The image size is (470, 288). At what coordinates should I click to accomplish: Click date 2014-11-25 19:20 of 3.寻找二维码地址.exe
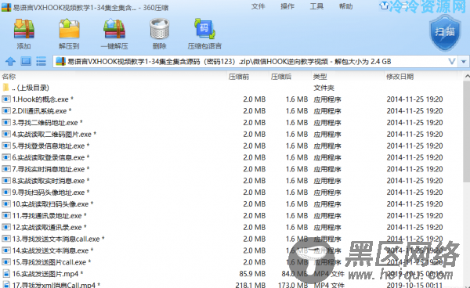[x=414, y=123]
